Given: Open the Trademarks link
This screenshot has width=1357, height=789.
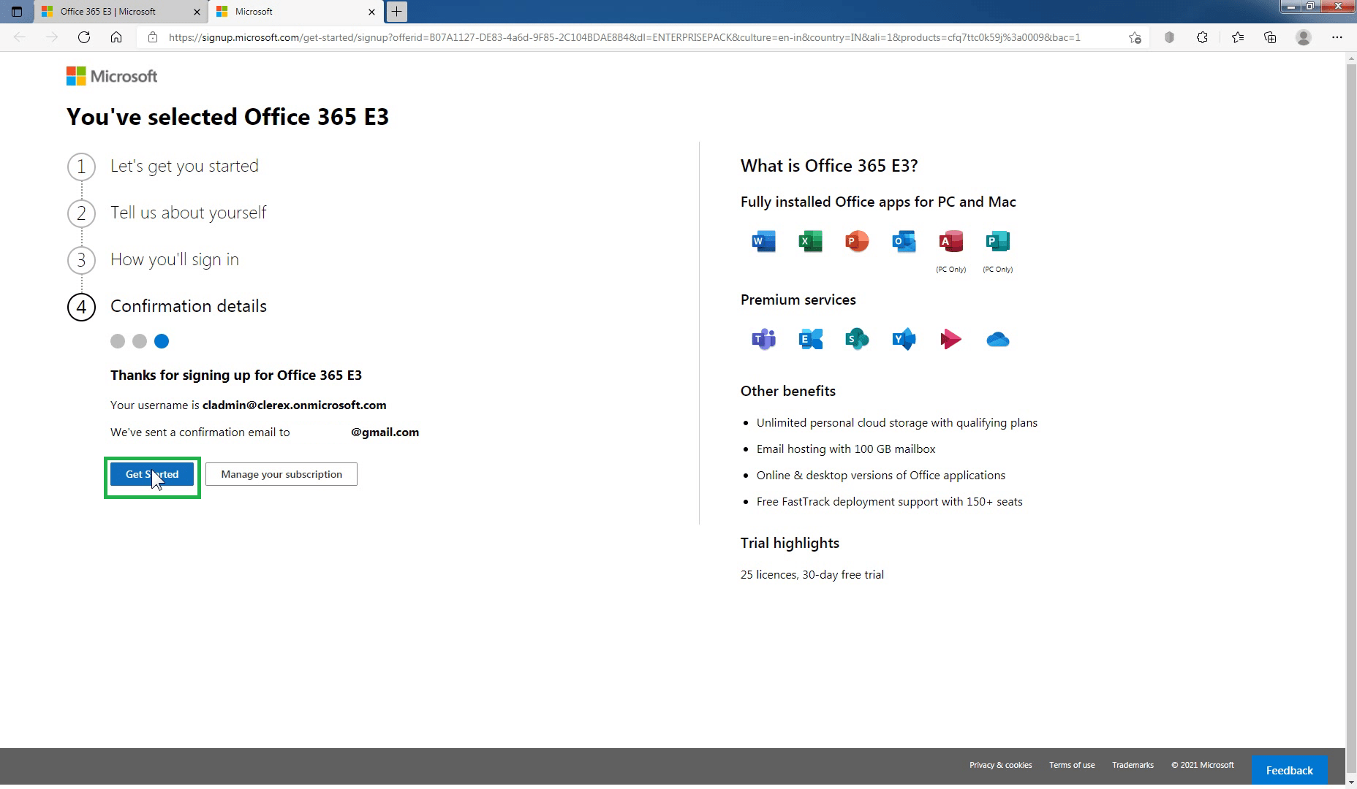Looking at the screenshot, I should click(1133, 765).
